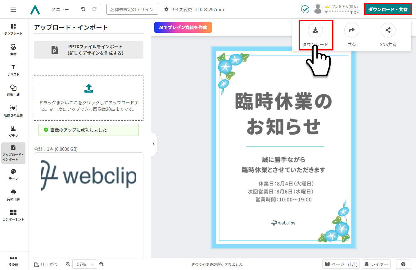
Task: Select the uploaded webclip logo thumbnail
Action: click(x=88, y=176)
